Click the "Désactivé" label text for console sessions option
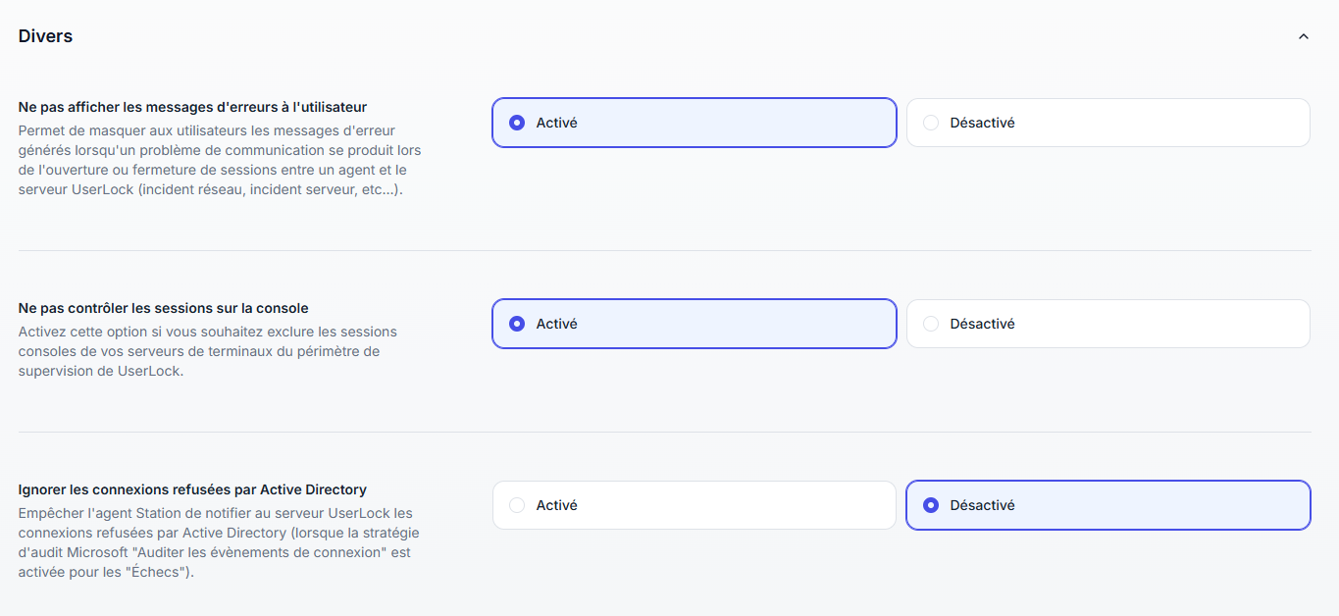Viewport: 1339px width, 616px height. click(982, 324)
